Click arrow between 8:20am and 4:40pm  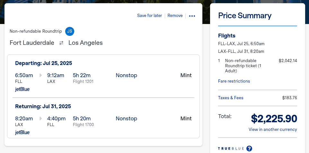[x=40, y=119]
